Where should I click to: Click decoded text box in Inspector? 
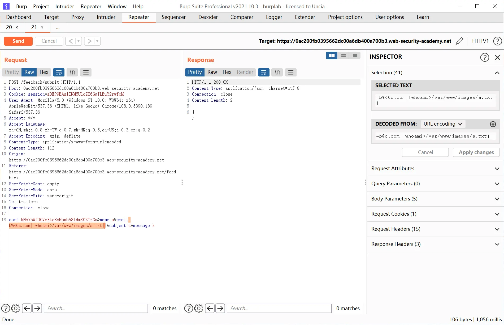tap(435, 136)
